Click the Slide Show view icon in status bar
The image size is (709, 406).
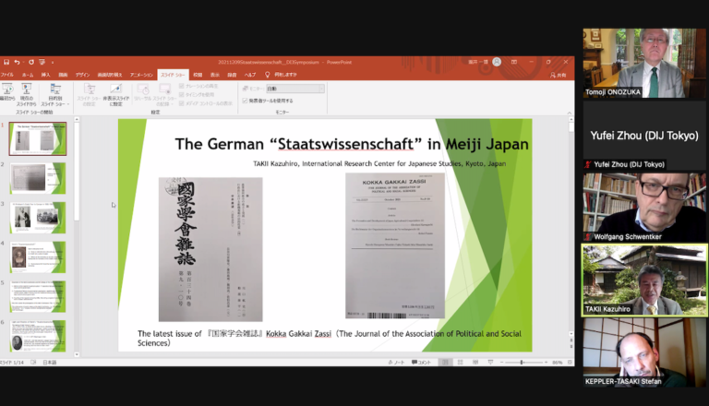click(x=490, y=362)
